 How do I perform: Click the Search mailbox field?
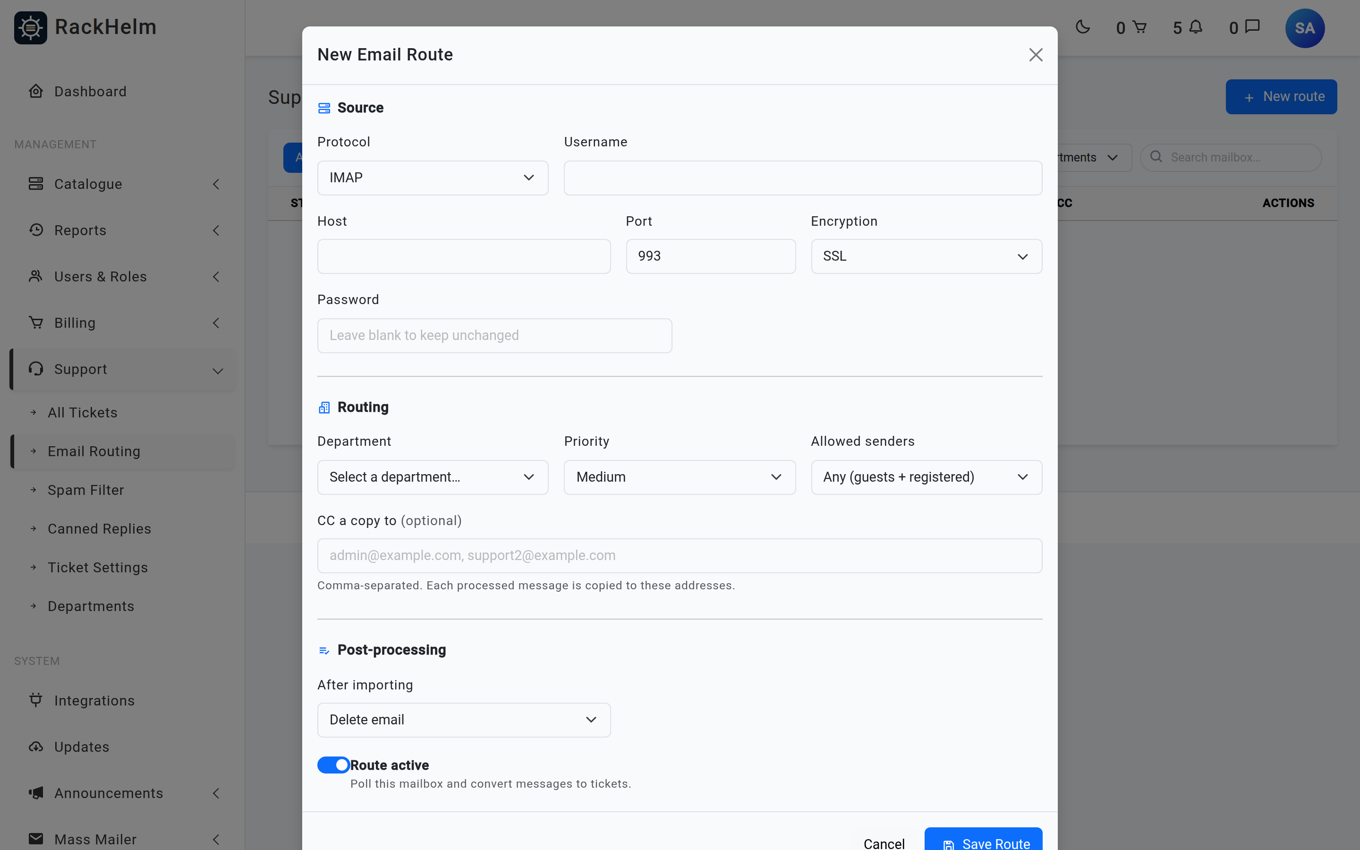click(1231, 157)
